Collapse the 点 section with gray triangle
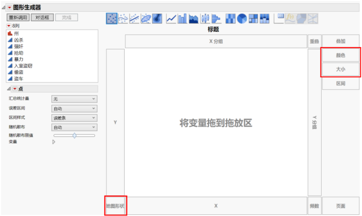The image size is (362, 216). click(x=9, y=89)
